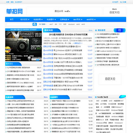Open 精彩推荐 item 华硕 VivoBook S400E
The image size is (133, 133).
coord(109,51)
